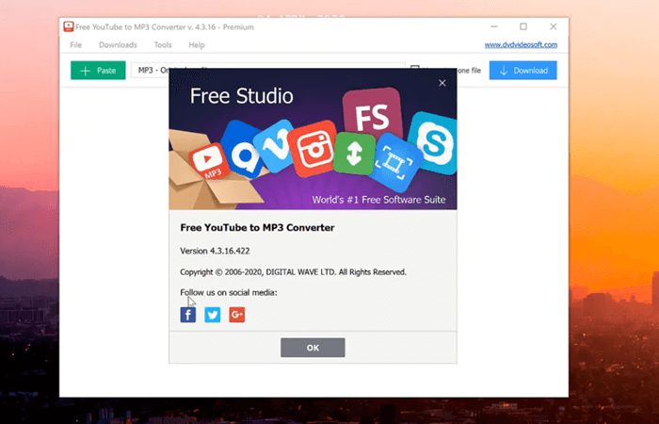Close the converter main window
659x424 pixels.
(x=554, y=26)
